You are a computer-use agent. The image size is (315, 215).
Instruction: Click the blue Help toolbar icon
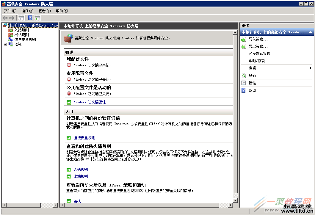pyautogui.click(x=30, y=18)
